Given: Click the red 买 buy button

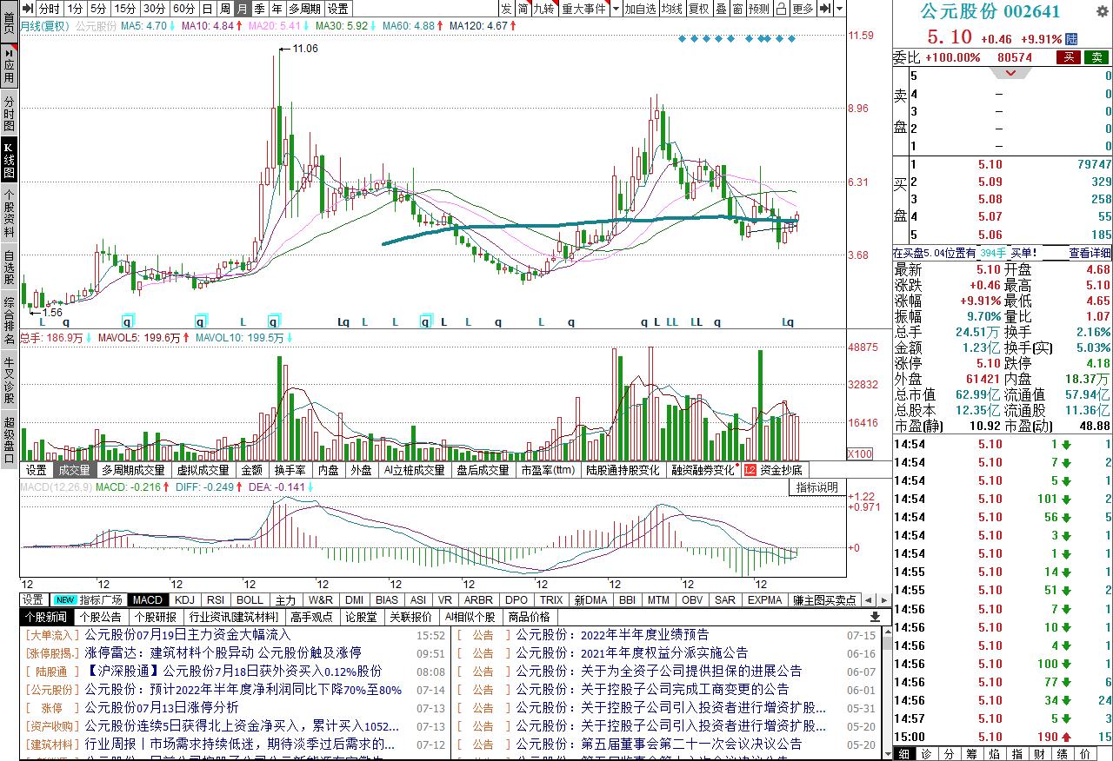Looking at the screenshot, I should coord(1068,56).
